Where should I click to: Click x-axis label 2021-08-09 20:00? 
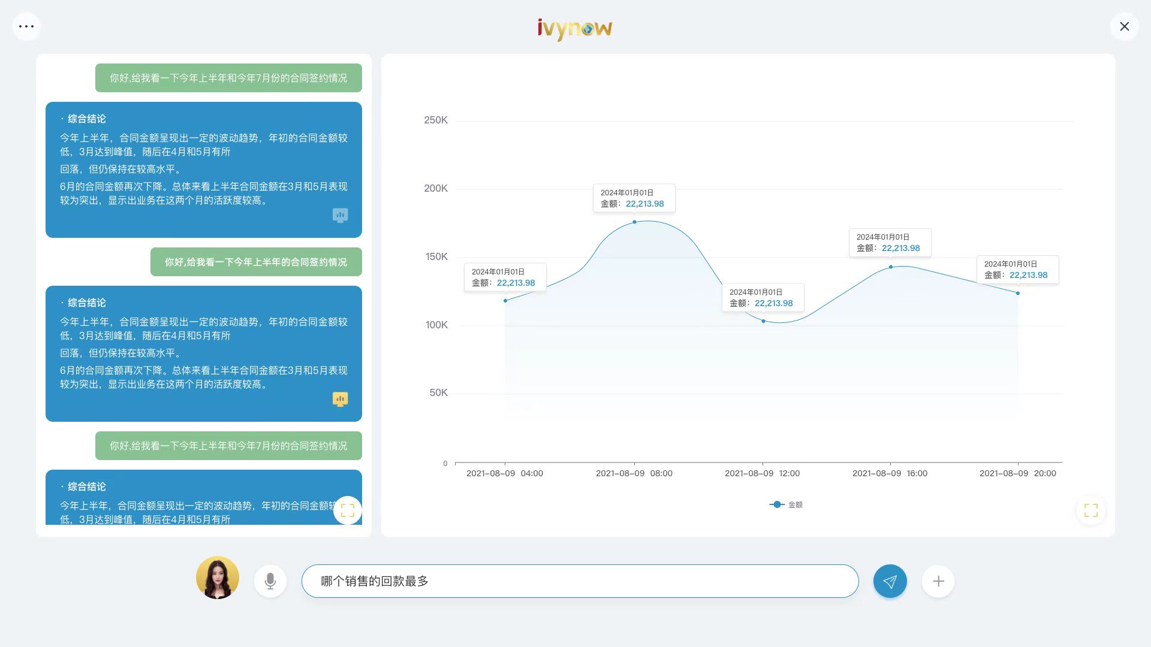coord(1018,473)
